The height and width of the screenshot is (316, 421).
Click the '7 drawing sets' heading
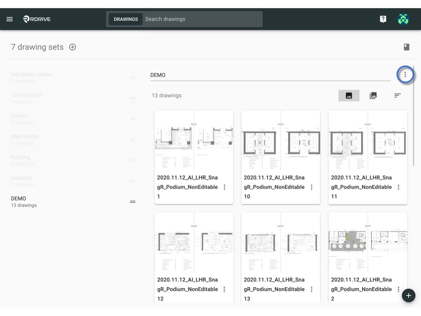(37, 47)
